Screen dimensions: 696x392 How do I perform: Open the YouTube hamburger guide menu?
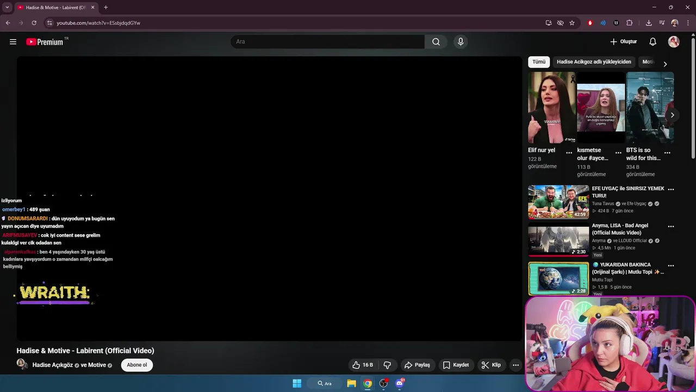tap(13, 42)
